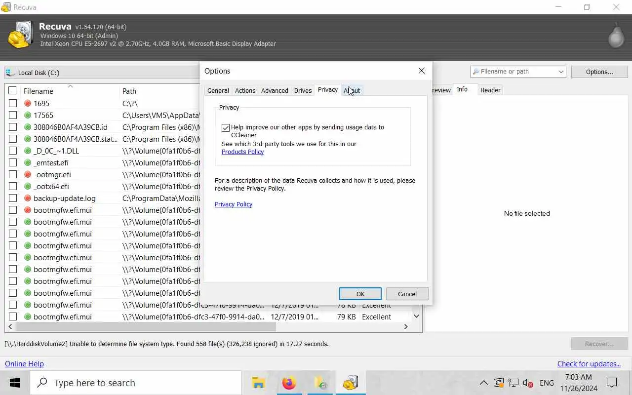Click the Recover... button
Screen dimensions: 632x395
coord(599,344)
